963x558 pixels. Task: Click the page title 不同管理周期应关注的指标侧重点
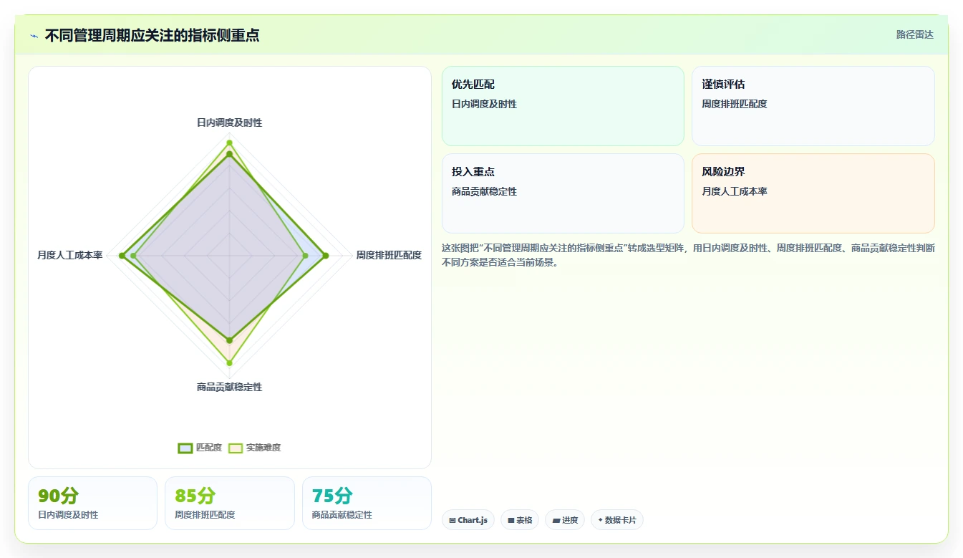pyautogui.click(x=152, y=36)
